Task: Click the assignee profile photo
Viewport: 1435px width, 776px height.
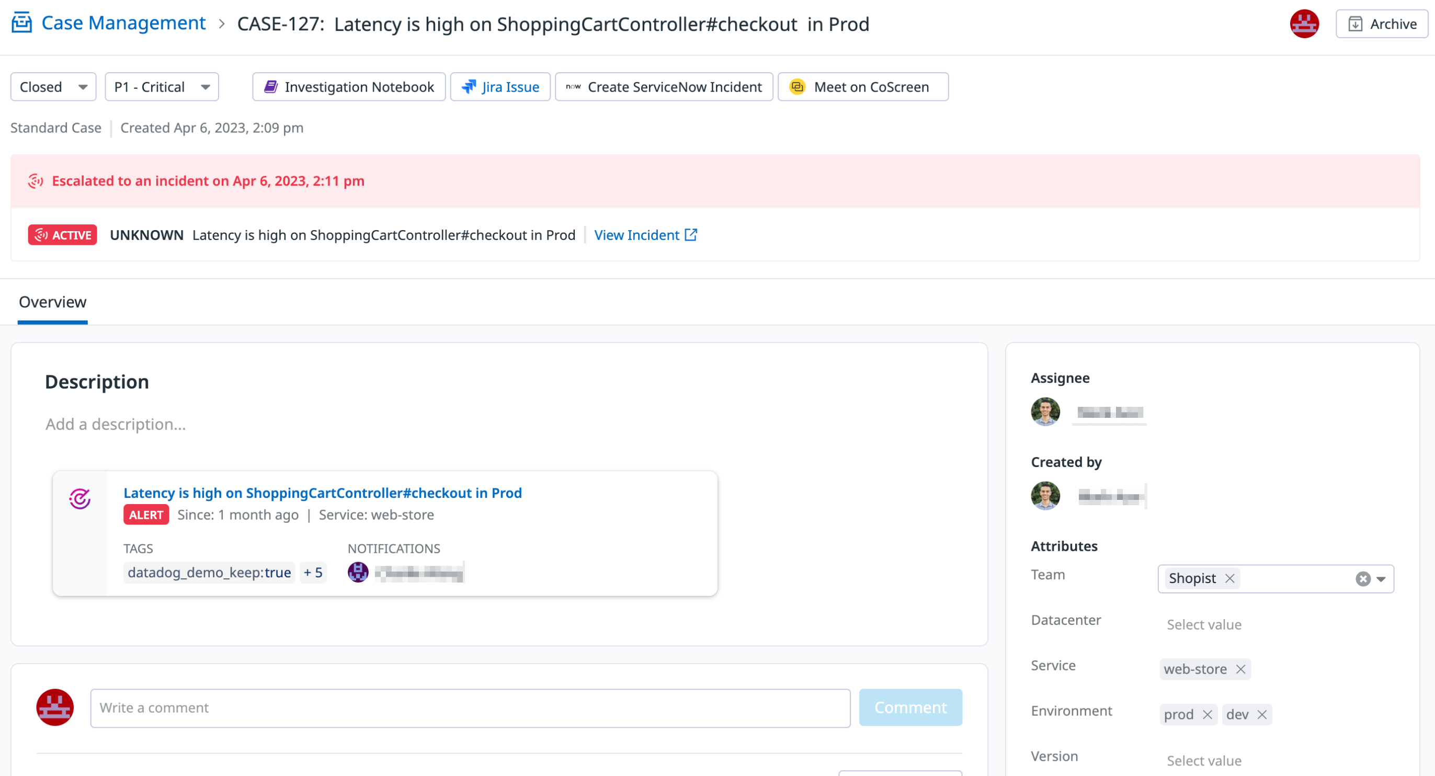Action: 1045,412
